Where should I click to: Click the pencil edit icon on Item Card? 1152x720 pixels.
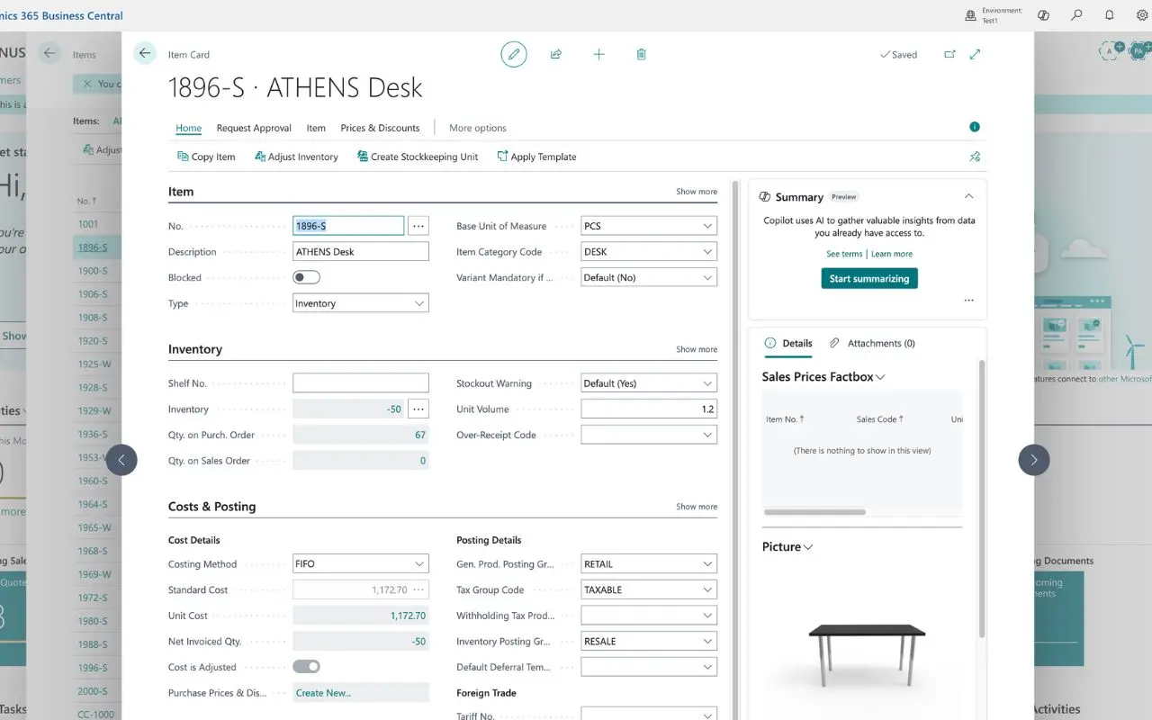point(514,54)
